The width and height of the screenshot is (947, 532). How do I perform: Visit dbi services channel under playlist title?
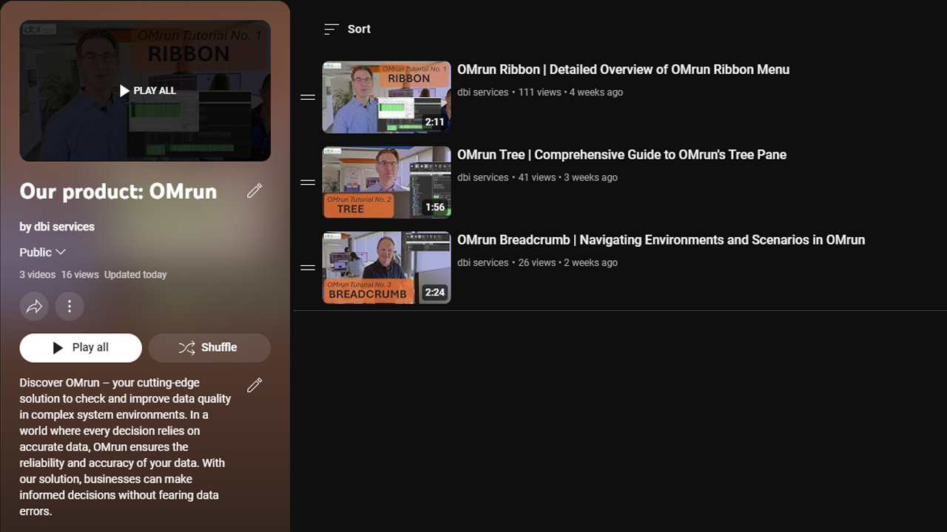tap(64, 227)
